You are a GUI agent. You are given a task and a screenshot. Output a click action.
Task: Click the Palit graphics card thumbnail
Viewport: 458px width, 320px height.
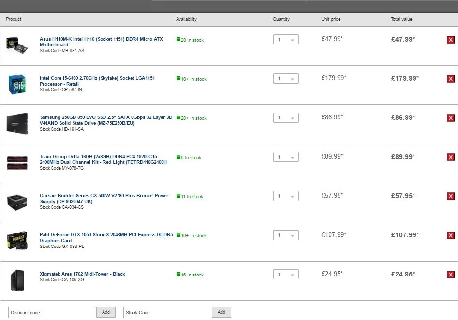pos(17,241)
